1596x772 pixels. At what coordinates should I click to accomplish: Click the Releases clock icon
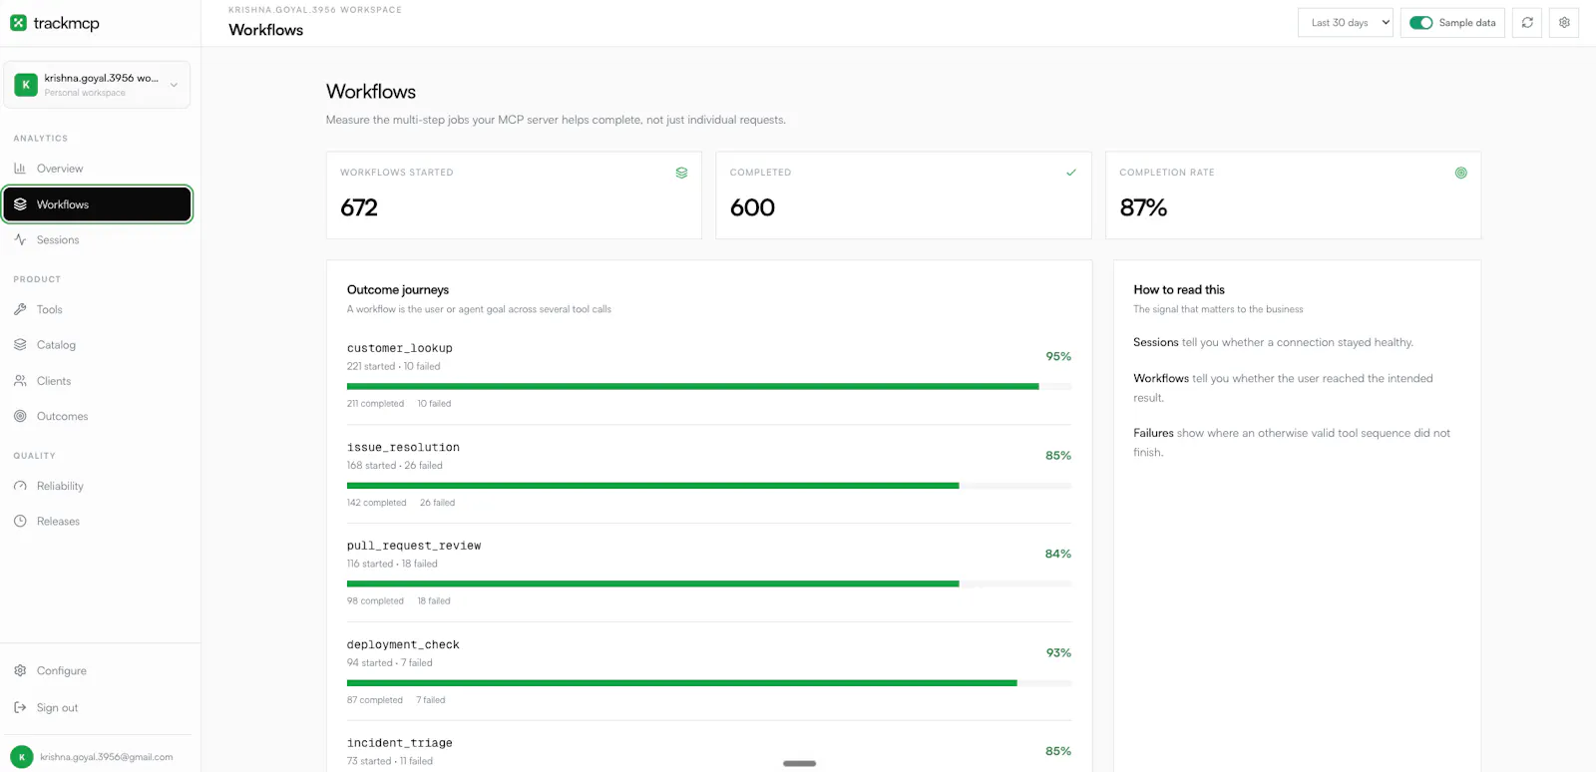point(20,521)
